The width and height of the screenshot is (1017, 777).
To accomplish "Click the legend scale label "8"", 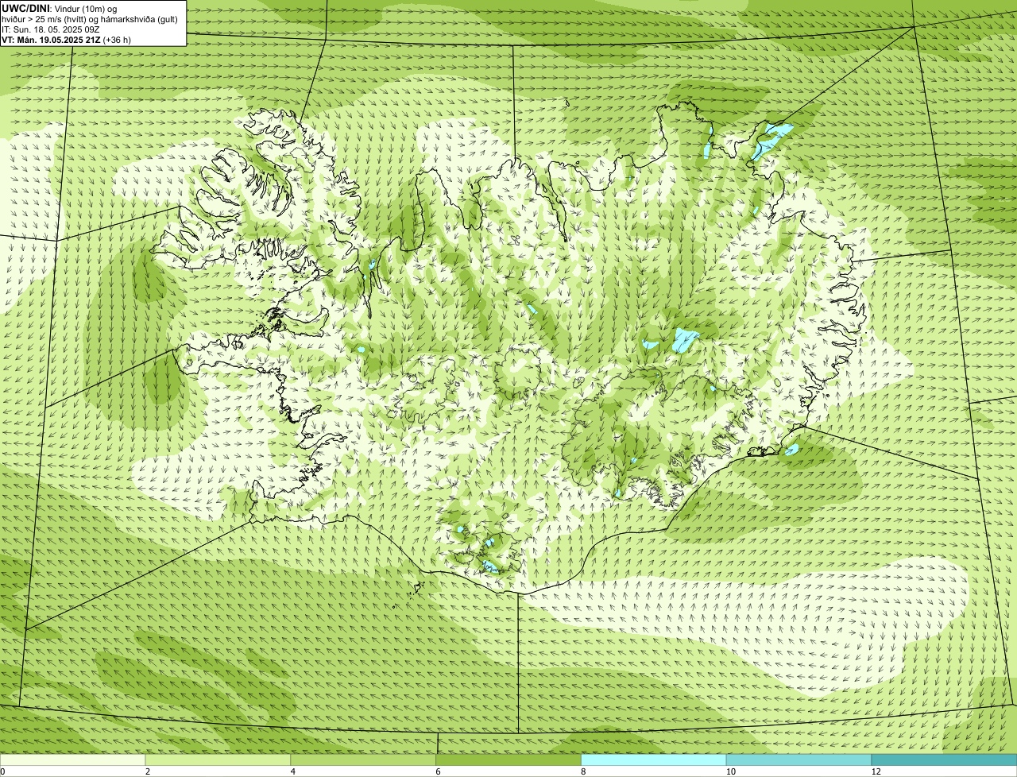I will (x=583, y=771).
